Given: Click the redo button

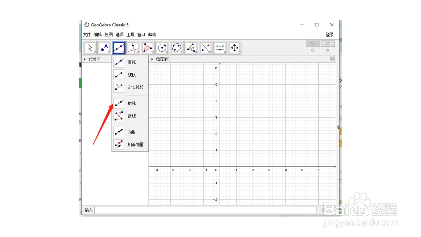Looking at the screenshot, I should coord(328,43).
